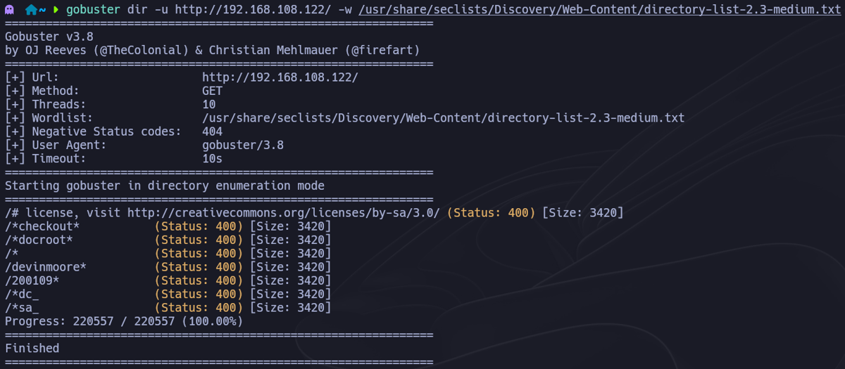Click the Finished status text
The height and width of the screenshot is (369, 845).
pyautogui.click(x=32, y=348)
